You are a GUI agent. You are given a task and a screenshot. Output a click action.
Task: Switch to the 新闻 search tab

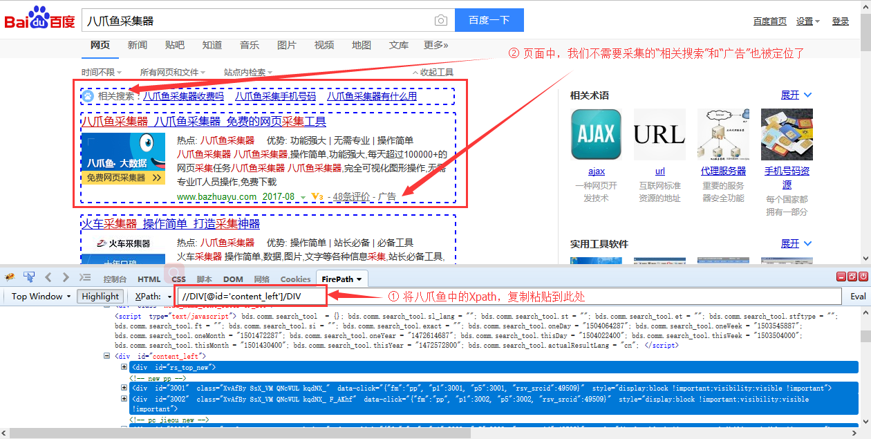pyautogui.click(x=138, y=46)
